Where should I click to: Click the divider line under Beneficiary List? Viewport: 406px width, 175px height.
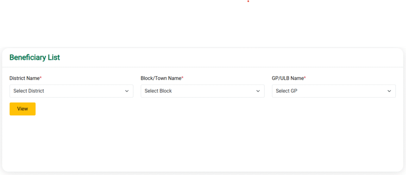coord(203,67)
